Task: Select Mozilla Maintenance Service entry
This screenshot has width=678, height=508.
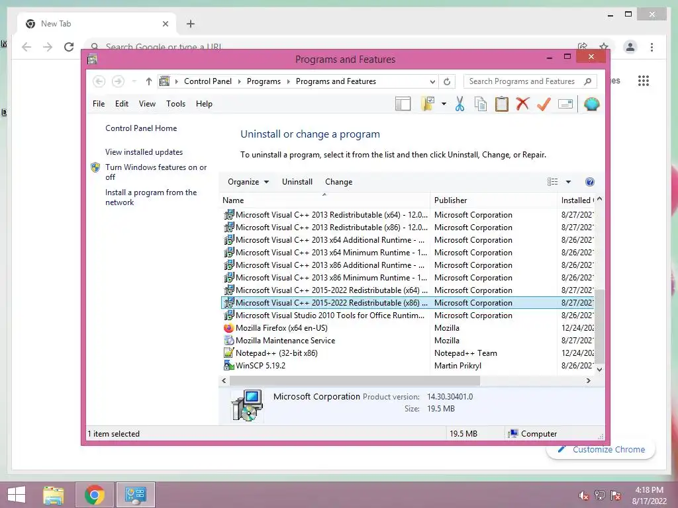Action: 407,341
